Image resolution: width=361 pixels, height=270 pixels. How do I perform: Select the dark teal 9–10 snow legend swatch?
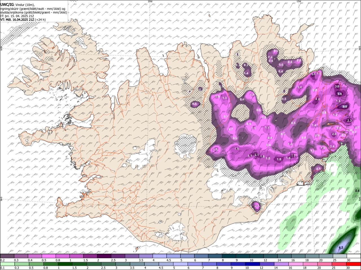tap(243, 256)
